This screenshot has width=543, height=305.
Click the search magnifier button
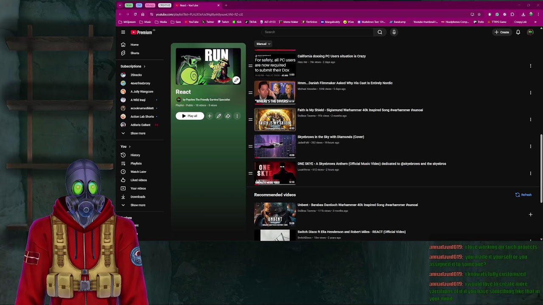380,32
